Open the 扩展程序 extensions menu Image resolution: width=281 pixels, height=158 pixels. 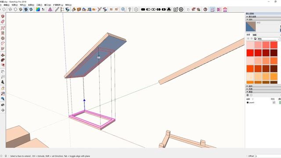[58, 5]
